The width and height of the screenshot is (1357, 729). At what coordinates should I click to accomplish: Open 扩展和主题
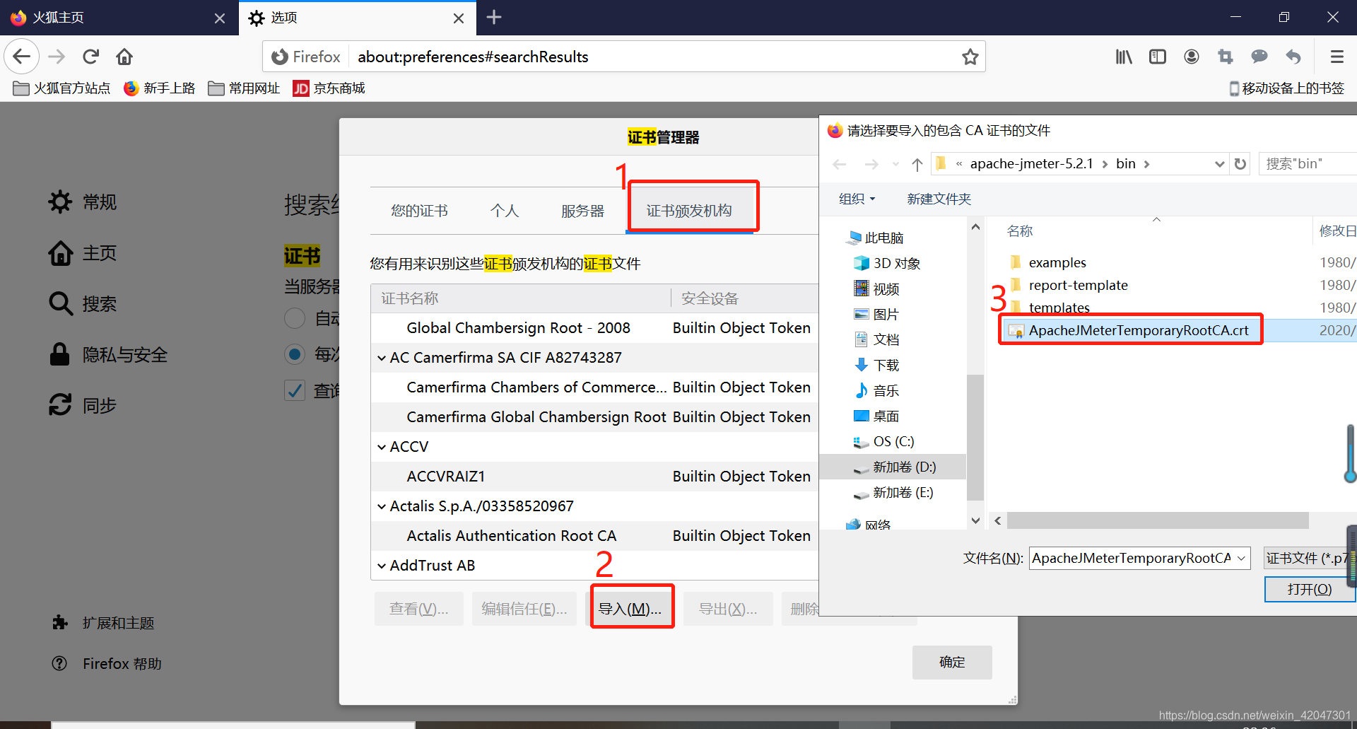click(103, 623)
